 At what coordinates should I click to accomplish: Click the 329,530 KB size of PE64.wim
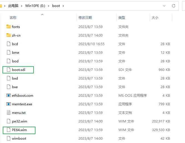(161, 130)
